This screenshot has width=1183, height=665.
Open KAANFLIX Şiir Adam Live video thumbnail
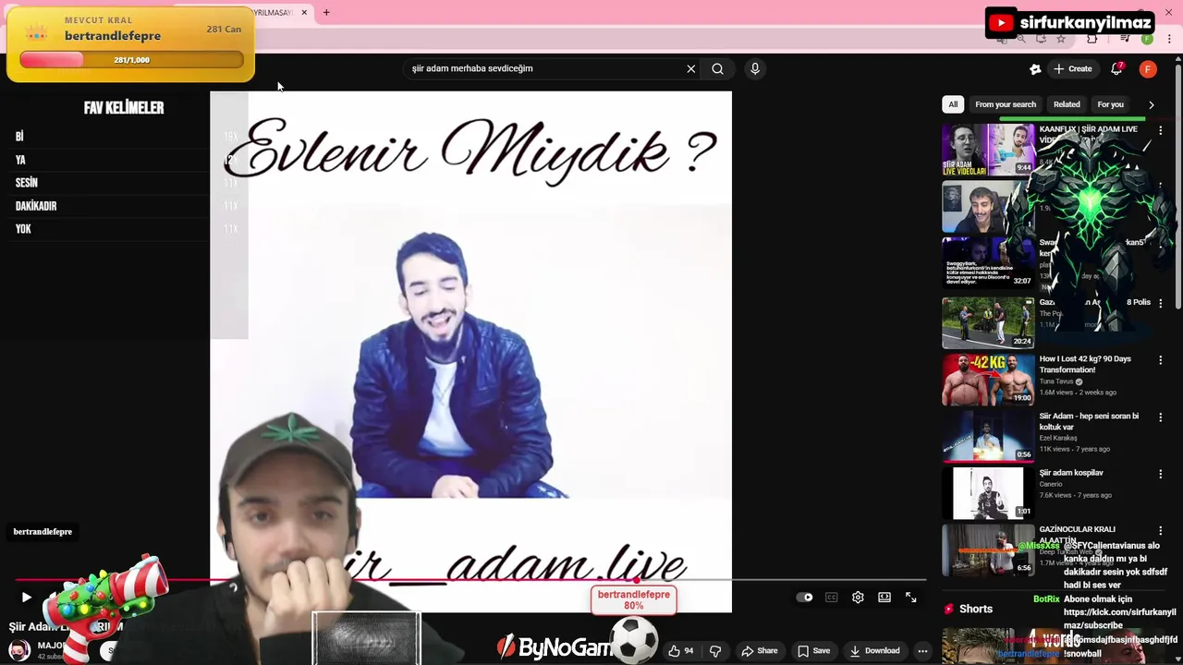point(988,150)
